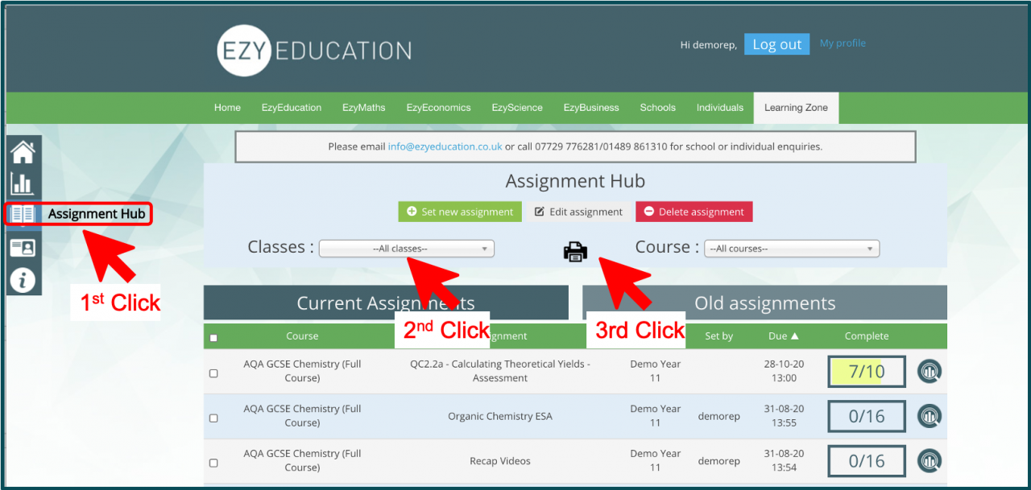The image size is (1031, 490).
Task: Click the due date 31-08-20 13:54
Action: [784, 461]
